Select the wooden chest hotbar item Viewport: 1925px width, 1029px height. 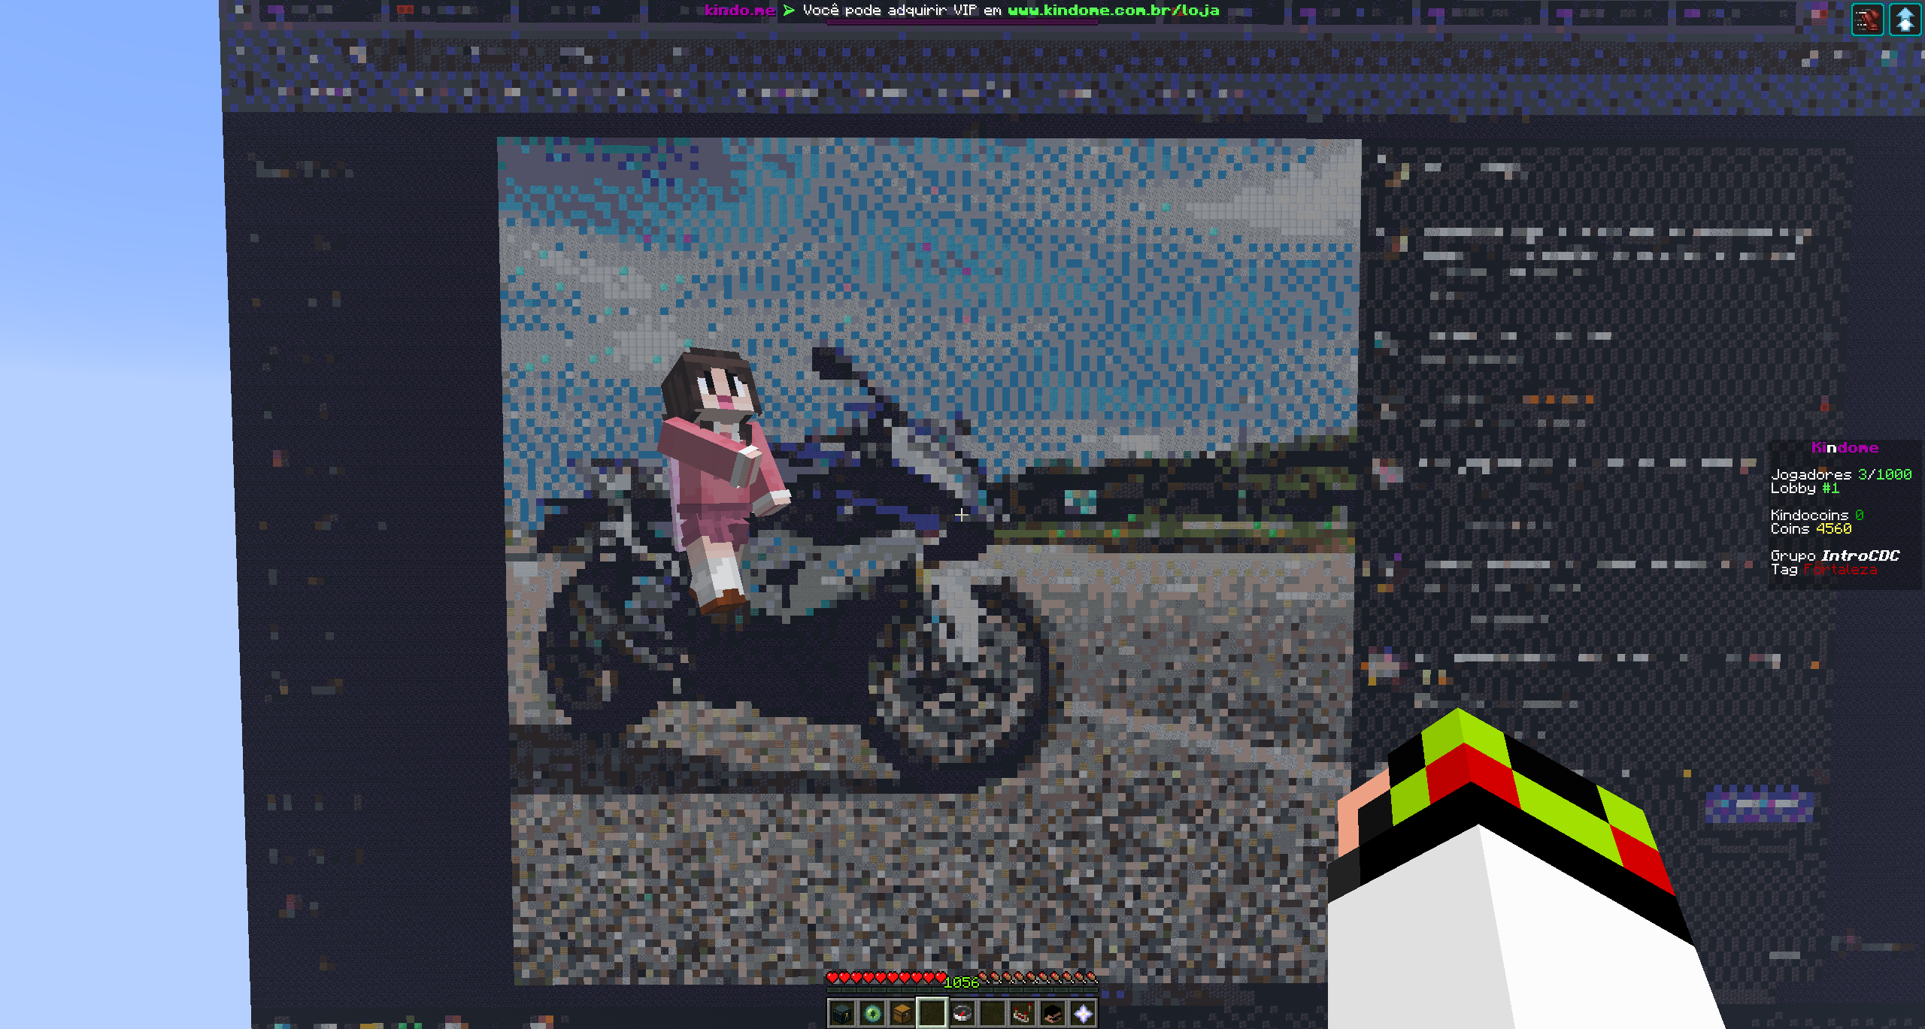902,1013
